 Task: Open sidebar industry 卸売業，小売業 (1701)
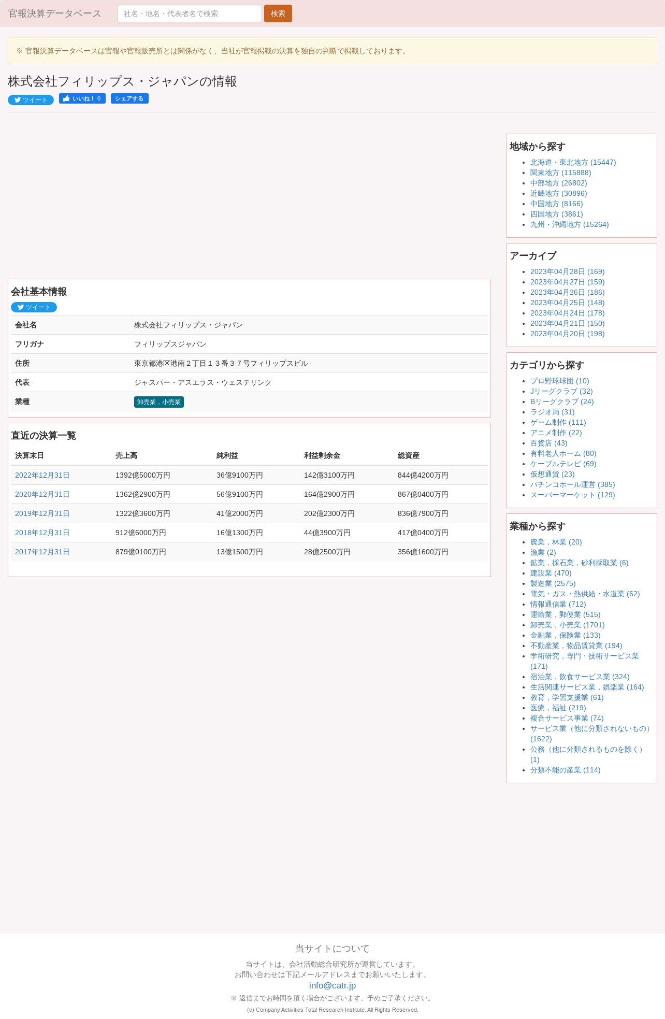pos(567,625)
